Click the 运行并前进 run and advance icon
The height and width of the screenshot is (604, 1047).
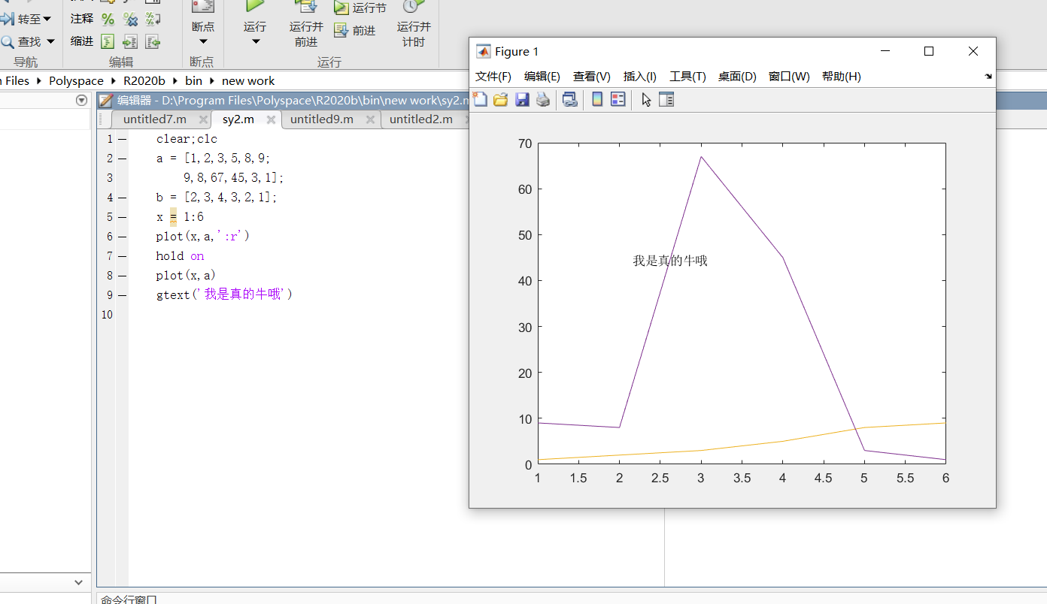[x=306, y=7]
